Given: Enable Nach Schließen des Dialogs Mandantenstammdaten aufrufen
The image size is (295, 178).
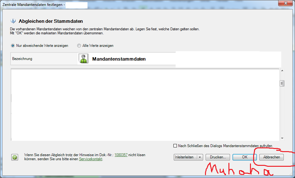Looking at the screenshot, I should 175,146.
